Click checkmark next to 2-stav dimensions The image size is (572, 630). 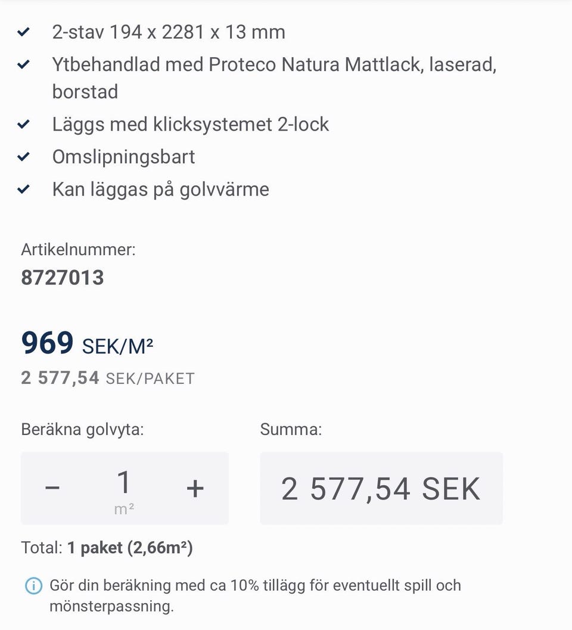(24, 32)
